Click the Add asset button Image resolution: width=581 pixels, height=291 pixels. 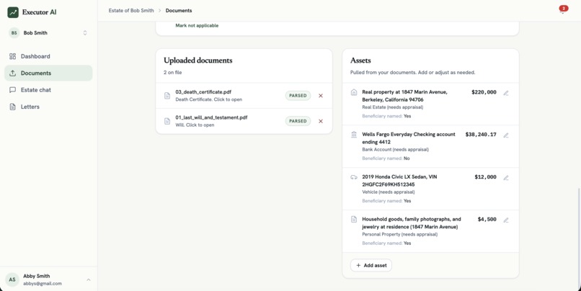[371, 265]
